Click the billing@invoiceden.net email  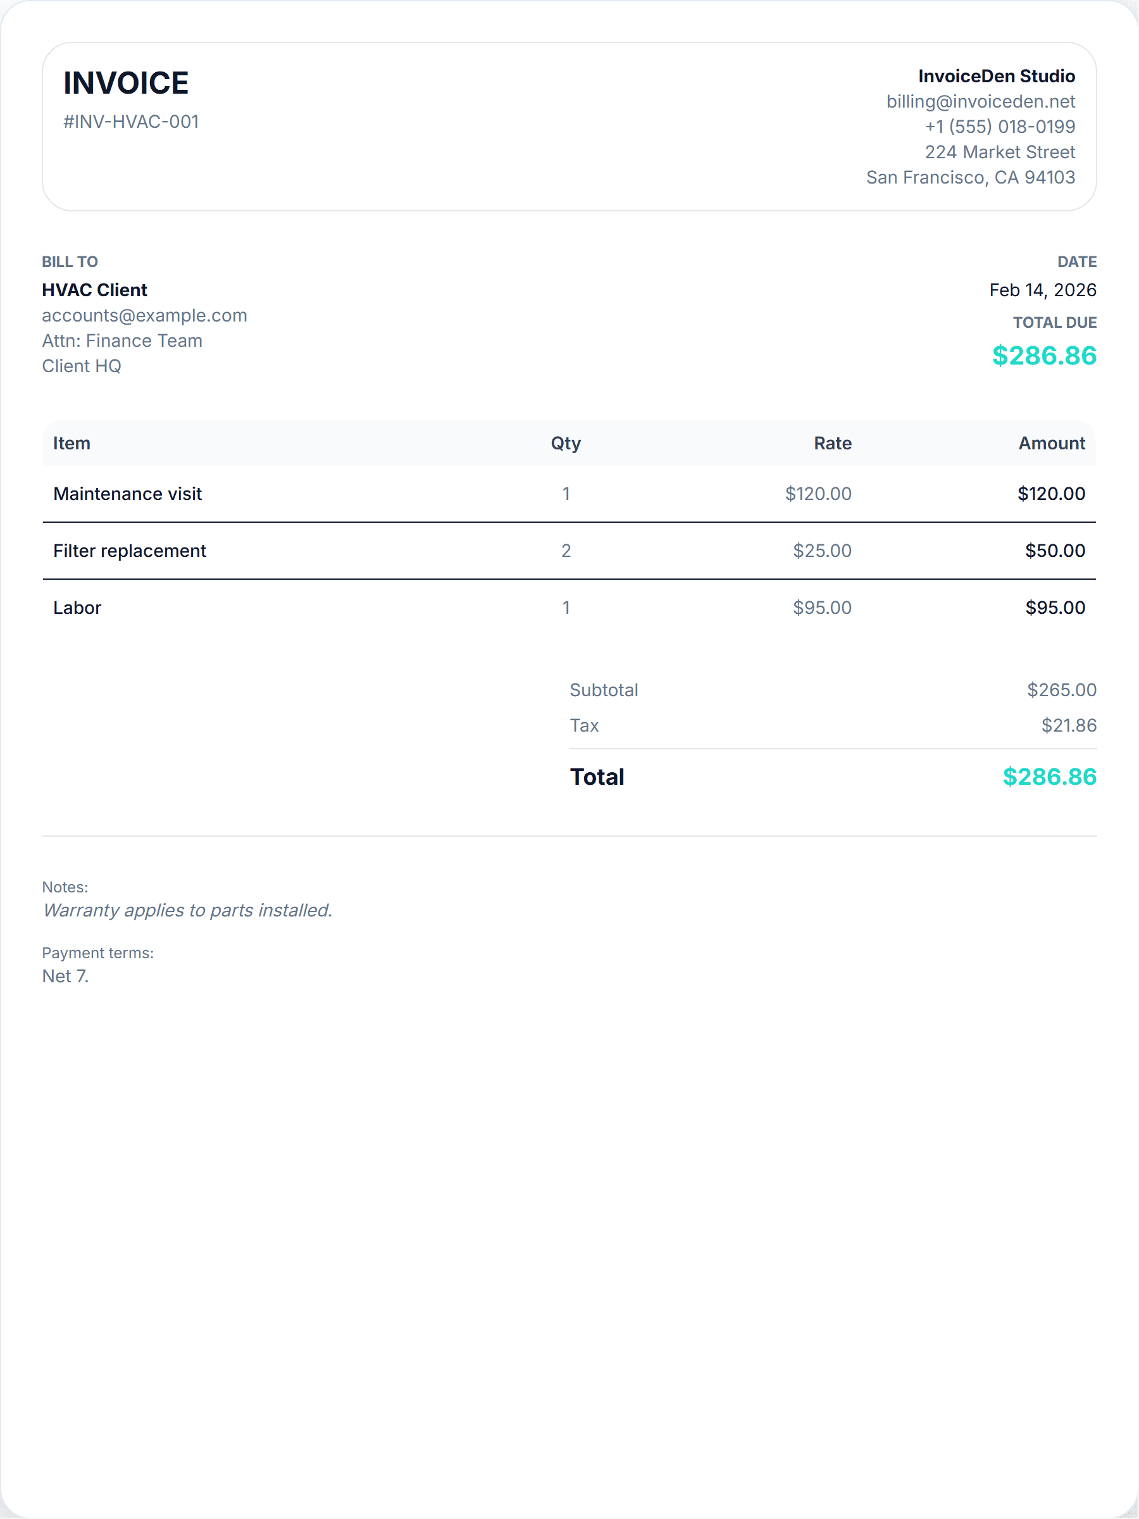[x=980, y=102]
